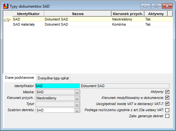Expand the Szablon dekretu dropdown
176x131 pixels.
77,110
